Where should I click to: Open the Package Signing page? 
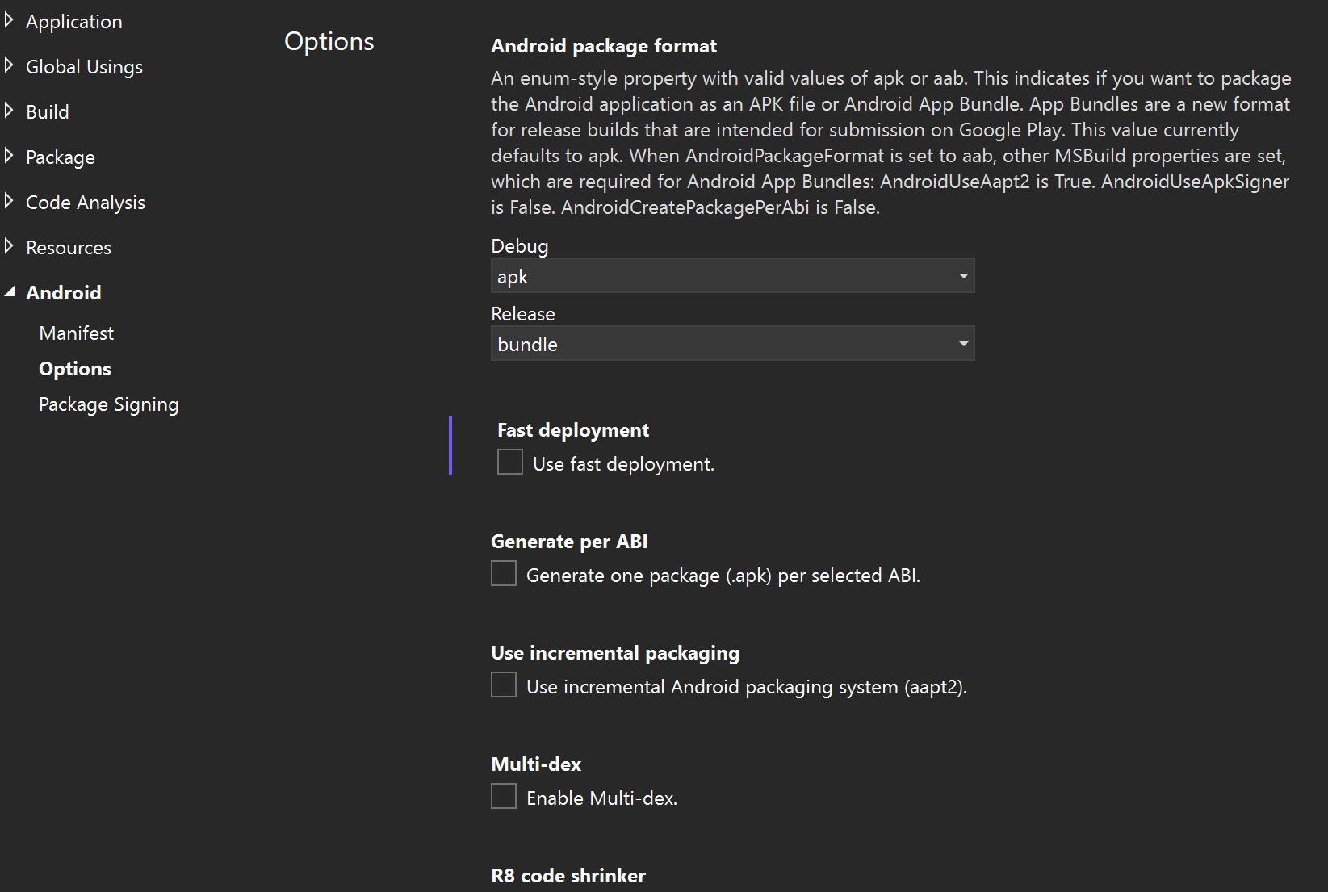[x=109, y=404]
